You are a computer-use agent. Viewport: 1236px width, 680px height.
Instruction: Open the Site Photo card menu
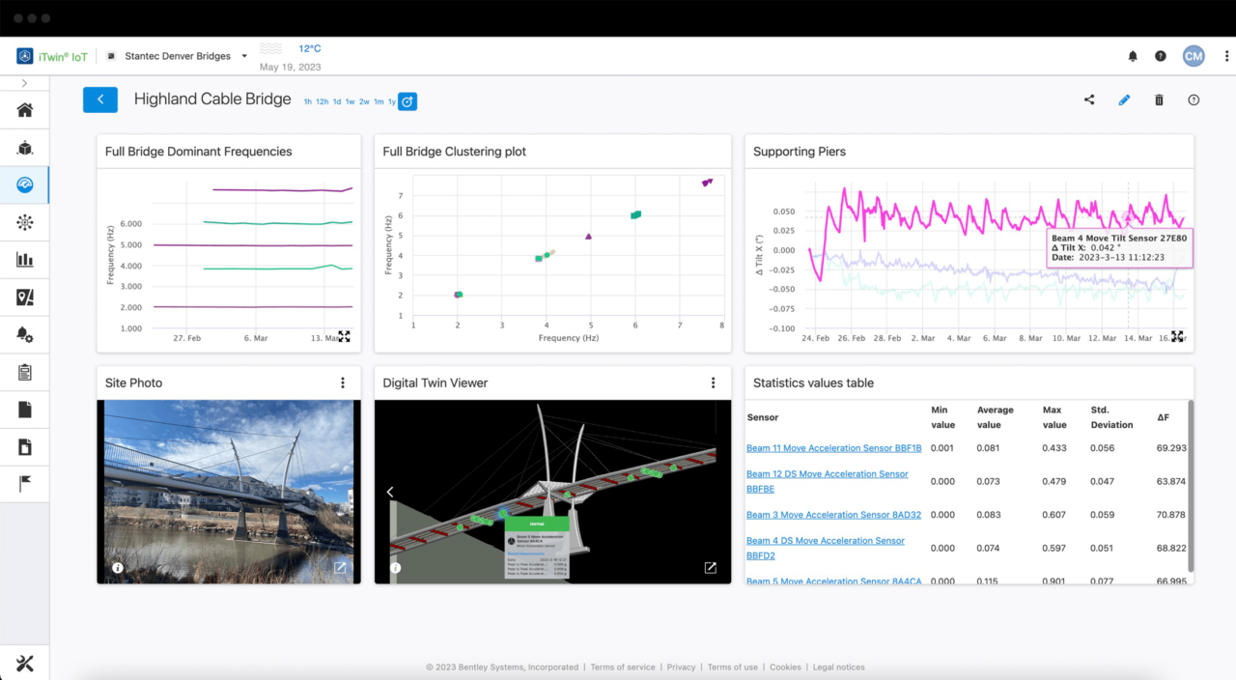pyautogui.click(x=343, y=382)
